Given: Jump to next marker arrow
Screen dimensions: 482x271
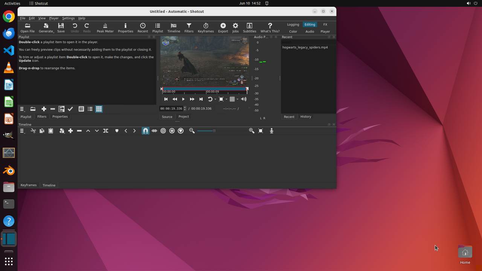Looking at the screenshot, I should point(134,131).
